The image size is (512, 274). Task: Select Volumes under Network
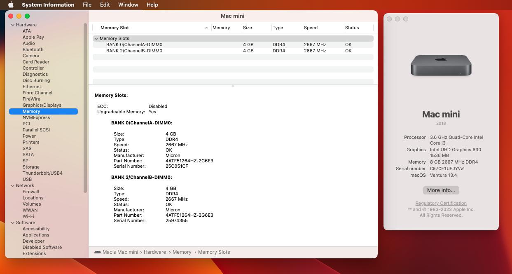[32, 204]
